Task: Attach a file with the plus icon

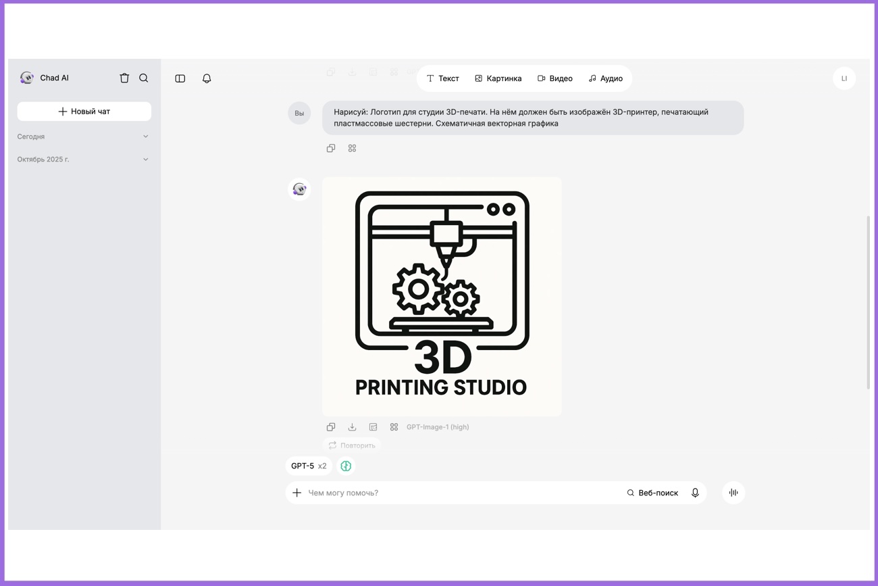Action: (297, 493)
